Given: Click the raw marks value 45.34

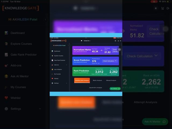Looking at the screenshot, I should click(95, 51).
